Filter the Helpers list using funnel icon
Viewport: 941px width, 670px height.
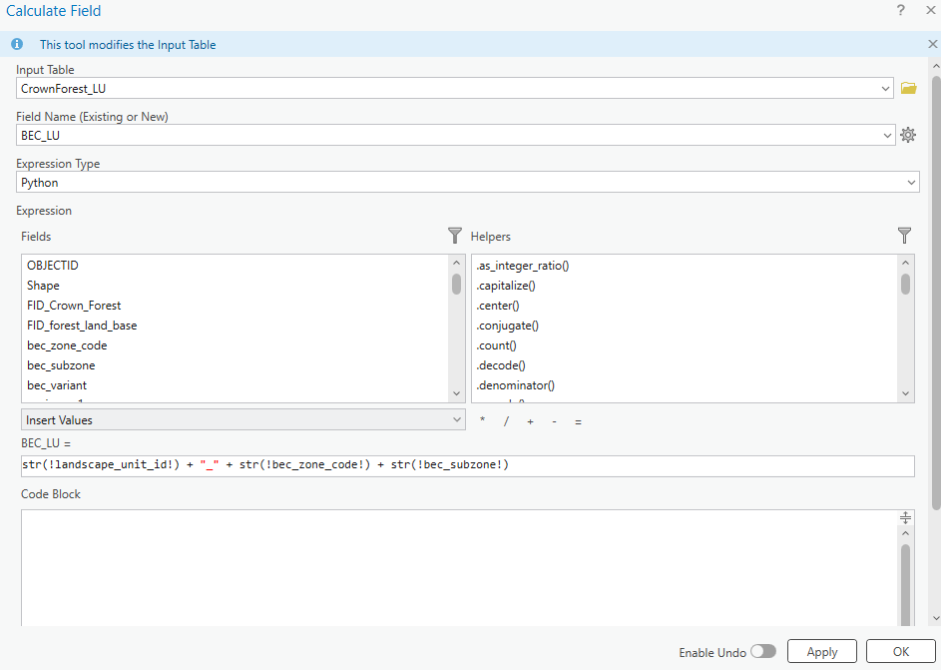(904, 236)
